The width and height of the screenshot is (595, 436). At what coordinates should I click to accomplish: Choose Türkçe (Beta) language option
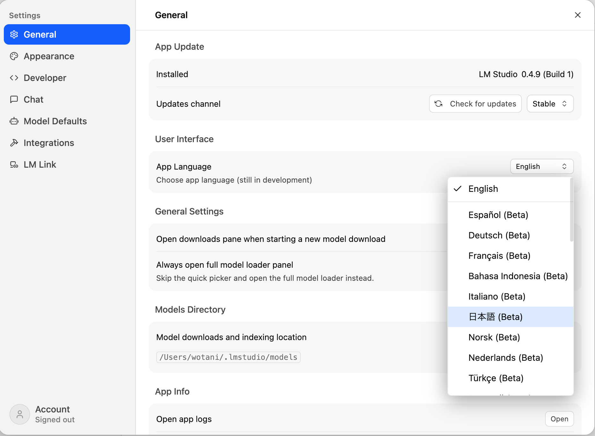point(496,378)
